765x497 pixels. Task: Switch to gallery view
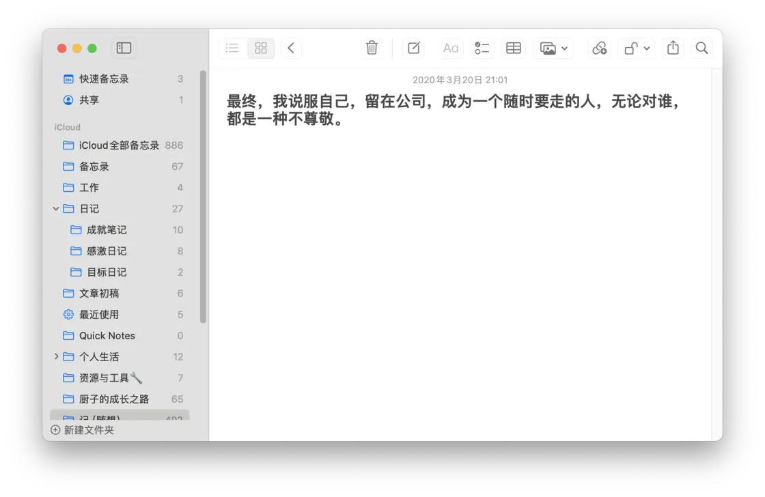click(260, 48)
